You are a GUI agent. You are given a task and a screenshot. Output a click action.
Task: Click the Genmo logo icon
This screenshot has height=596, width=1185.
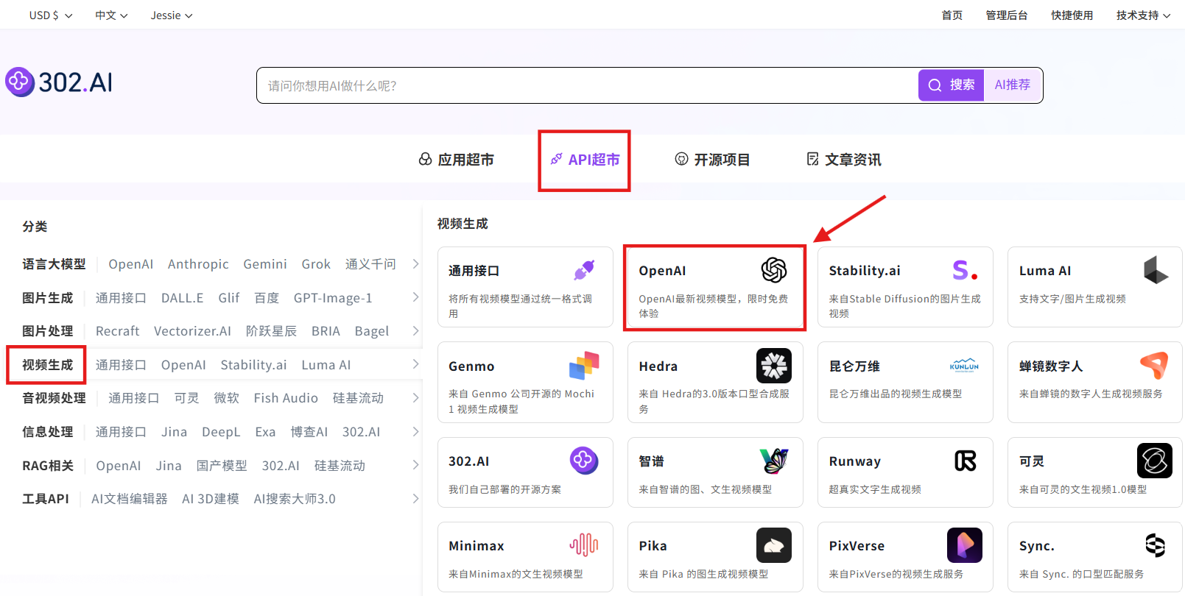pyautogui.click(x=584, y=366)
